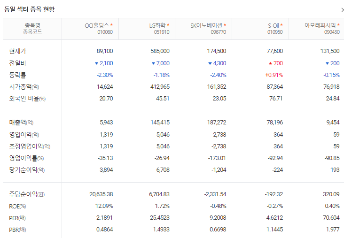This screenshot has width=344, height=238.
Task: Select the 등락률 row label
Action: click(17, 75)
